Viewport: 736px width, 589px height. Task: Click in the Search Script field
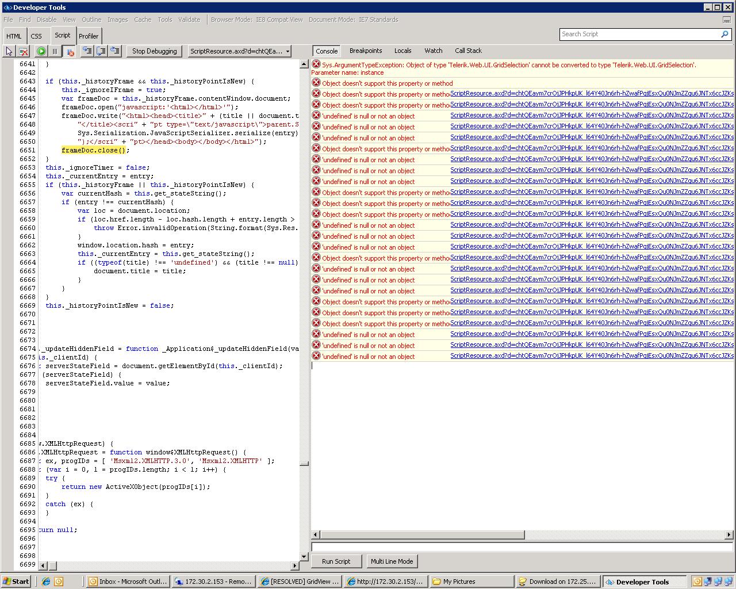(638, 35)
